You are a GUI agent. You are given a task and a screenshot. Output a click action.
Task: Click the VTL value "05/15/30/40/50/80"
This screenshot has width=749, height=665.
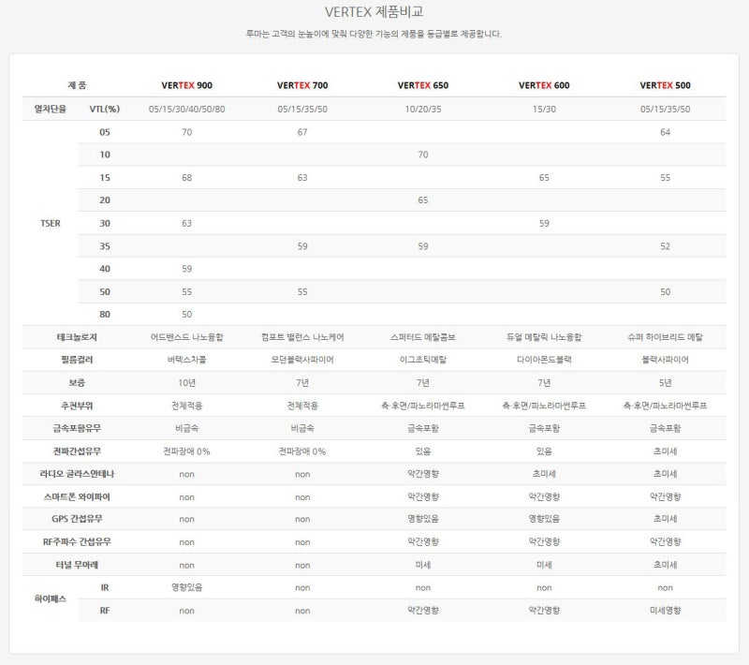pyautogui.click(x=186, y=109)
